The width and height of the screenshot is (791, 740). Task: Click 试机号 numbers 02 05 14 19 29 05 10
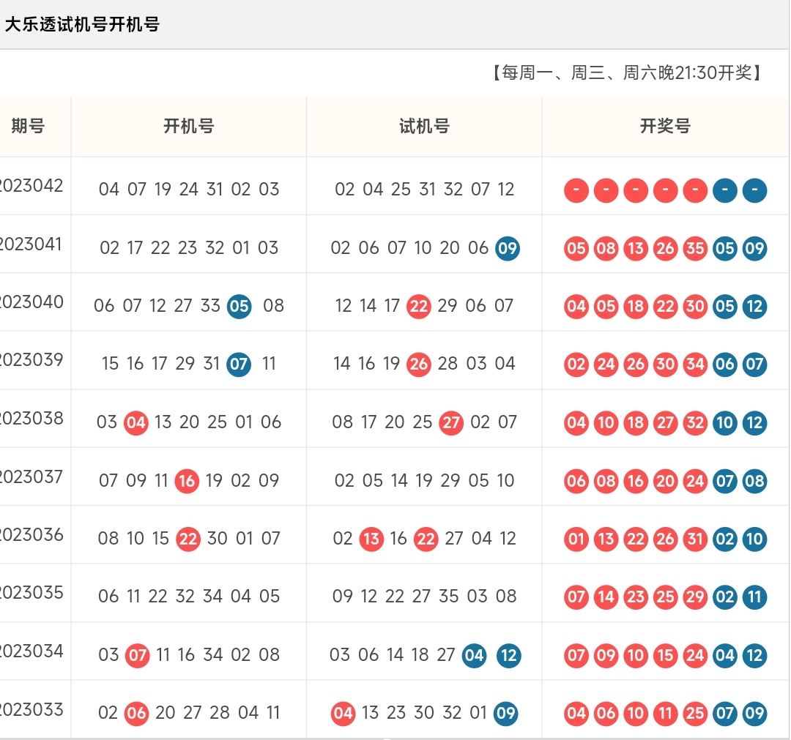[424, 480]
